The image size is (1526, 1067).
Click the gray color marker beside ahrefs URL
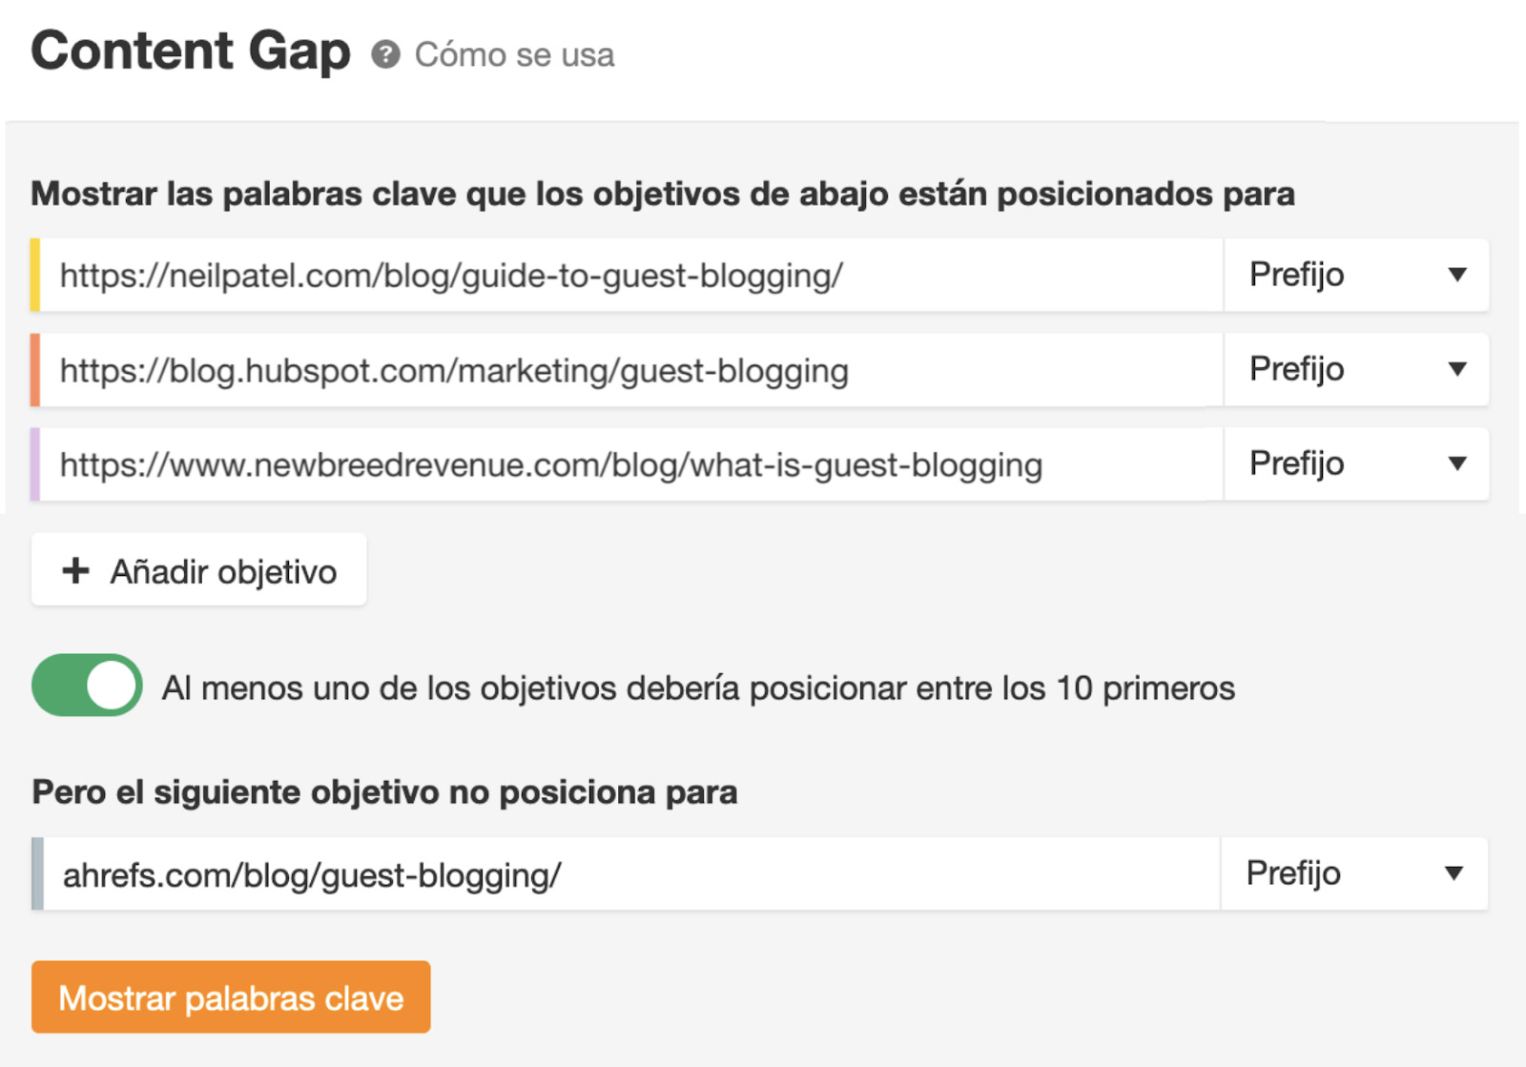37,874
